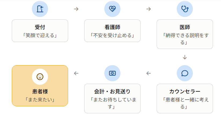Select the カウンセラー card
Screen dimensions: 221x116
(185, 99)
